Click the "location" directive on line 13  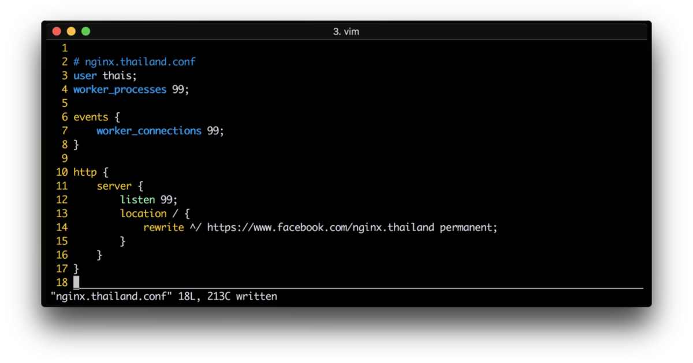(x=143, y=214)
